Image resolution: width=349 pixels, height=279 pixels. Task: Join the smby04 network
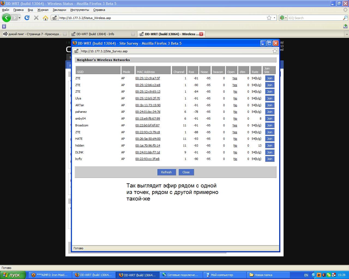point(270,119)
